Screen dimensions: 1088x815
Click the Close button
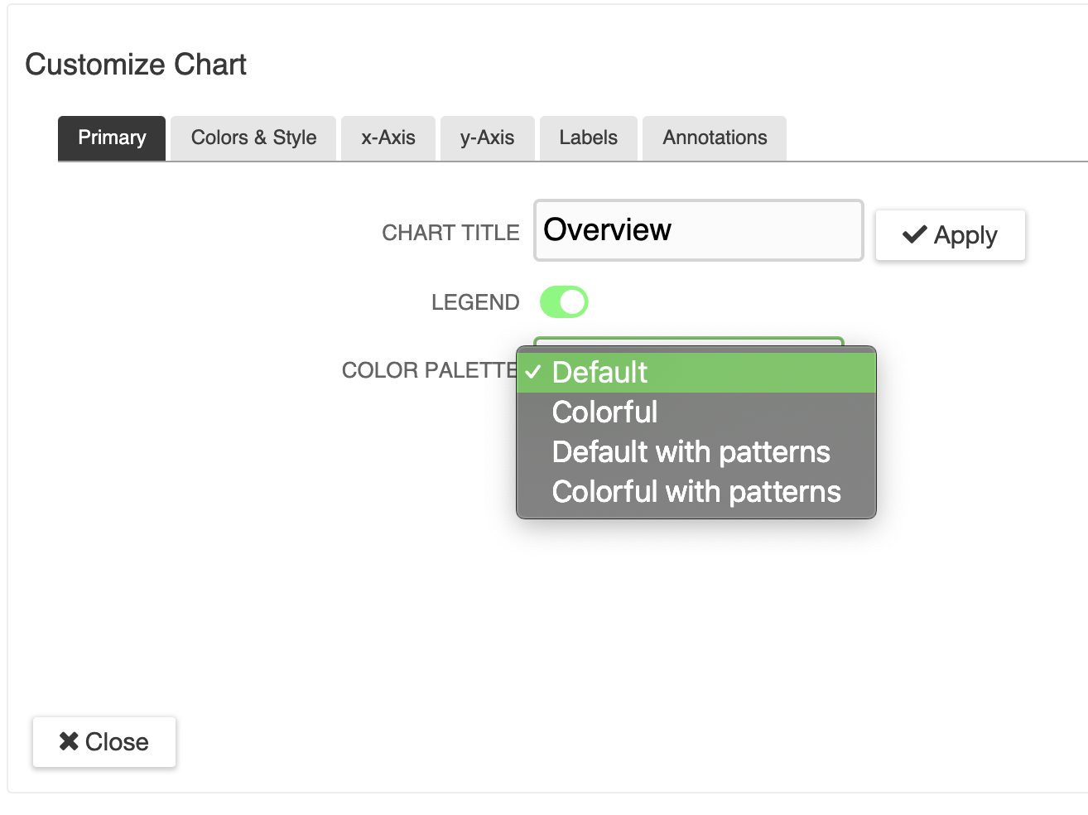[x=104, y=741]
